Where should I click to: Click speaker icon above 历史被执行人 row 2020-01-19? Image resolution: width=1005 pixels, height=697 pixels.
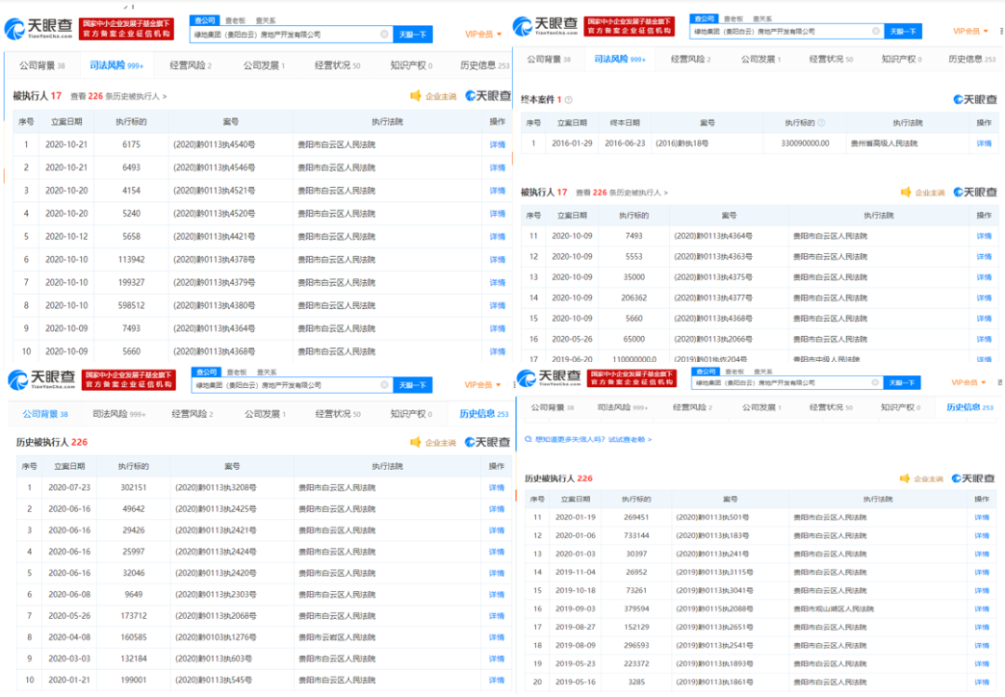point(905,478)
